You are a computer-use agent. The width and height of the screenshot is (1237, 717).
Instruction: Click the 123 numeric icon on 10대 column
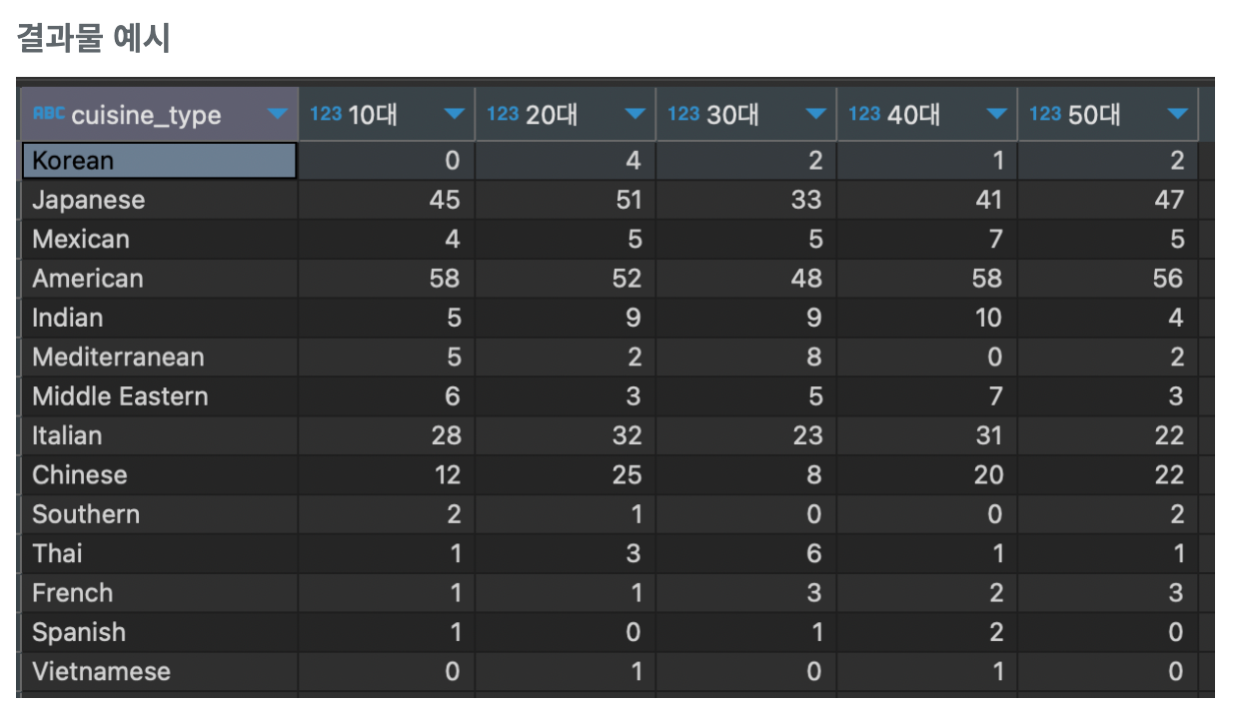[326, 114]
